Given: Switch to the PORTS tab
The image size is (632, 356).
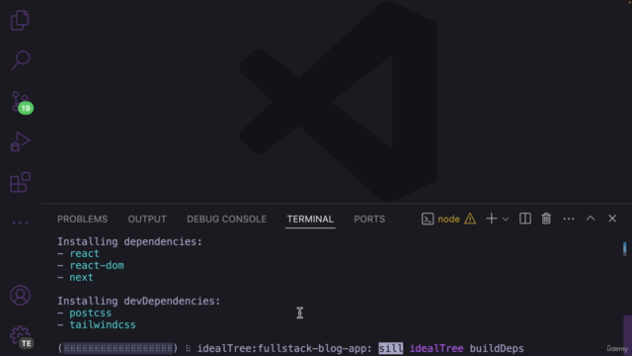Looking at the screenshot, I should point(369,220).
